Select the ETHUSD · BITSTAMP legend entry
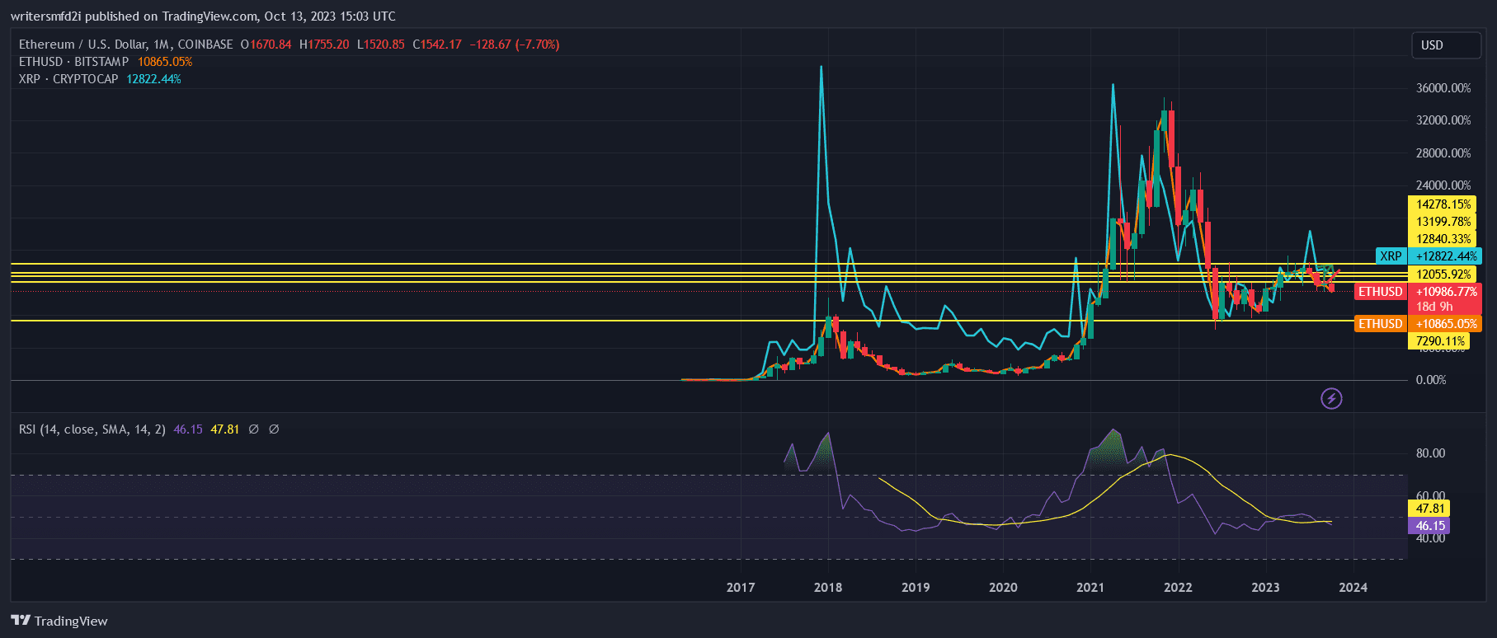Image resolution: width=1497 pixels, height=638 pixels. [x=74, y=62]
